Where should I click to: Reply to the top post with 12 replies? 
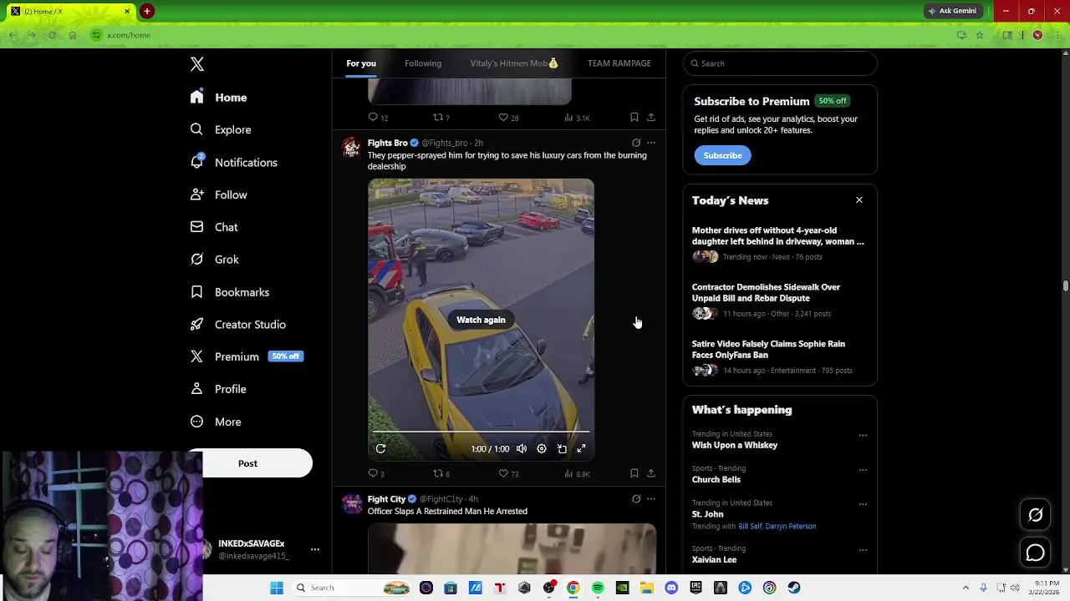378,118
